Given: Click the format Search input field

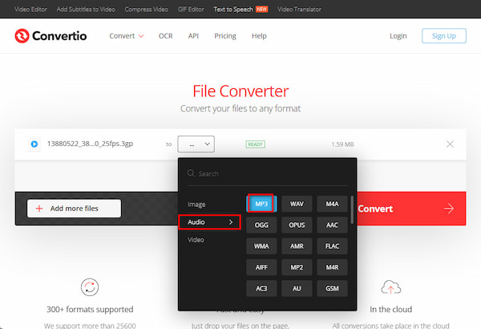Looking at the screenshot, I should (x=267, y=174).
